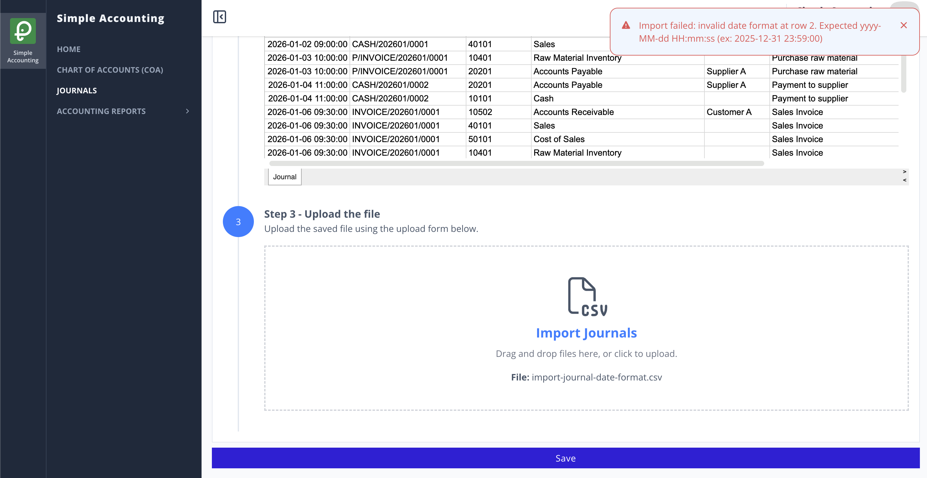Screen dimensions: 927x478
Task: Click the sheet tabs next arrow '>'
Action: [x=904, y=172]
